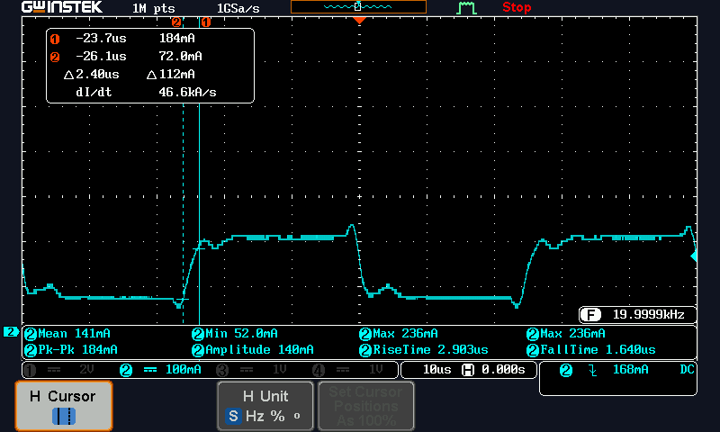The width and height of the screenshot is (720, 432).
Task: Click the green trigger status icon
Action: pos(465,8)
